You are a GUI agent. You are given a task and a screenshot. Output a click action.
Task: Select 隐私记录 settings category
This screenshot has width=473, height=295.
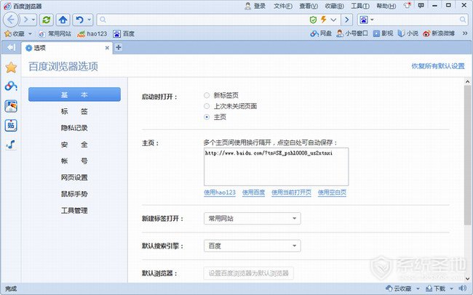pos(74,128)
